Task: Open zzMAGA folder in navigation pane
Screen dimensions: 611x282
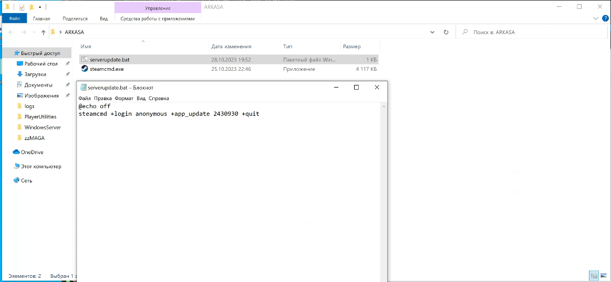Action: click(34, 138)
